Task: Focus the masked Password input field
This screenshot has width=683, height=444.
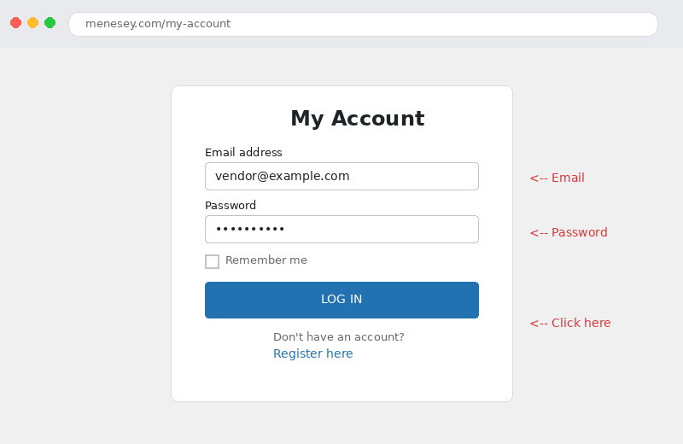Action: coord(341,229)
